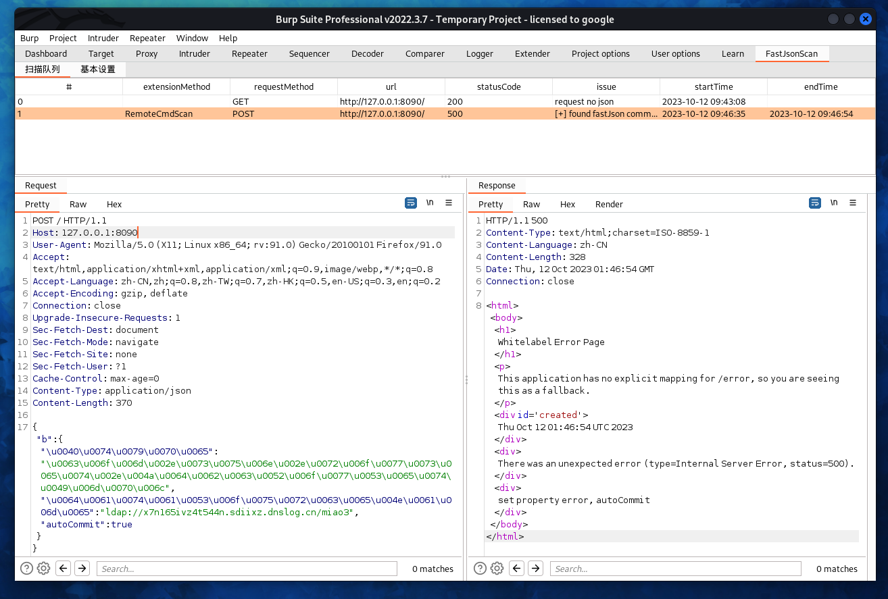Click 'set property error, autoCommit' response text
The image size is (888, 599).
click(574, 500)
